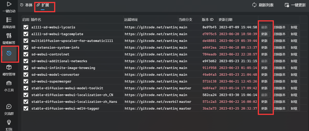Toggle the stable-diffusion-webui-wd14-tagger checkbox
Image resolution: width=309 pixels, height=131 pixels.
click(26, 108)
